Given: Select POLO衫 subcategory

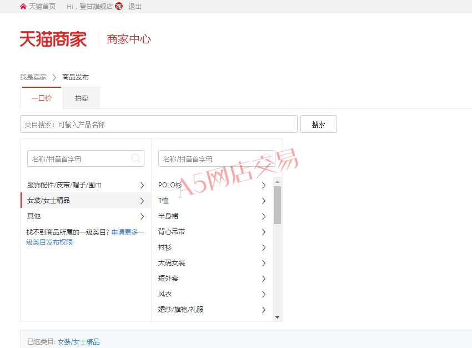Looking at the screenshot, I should [212, 185].
